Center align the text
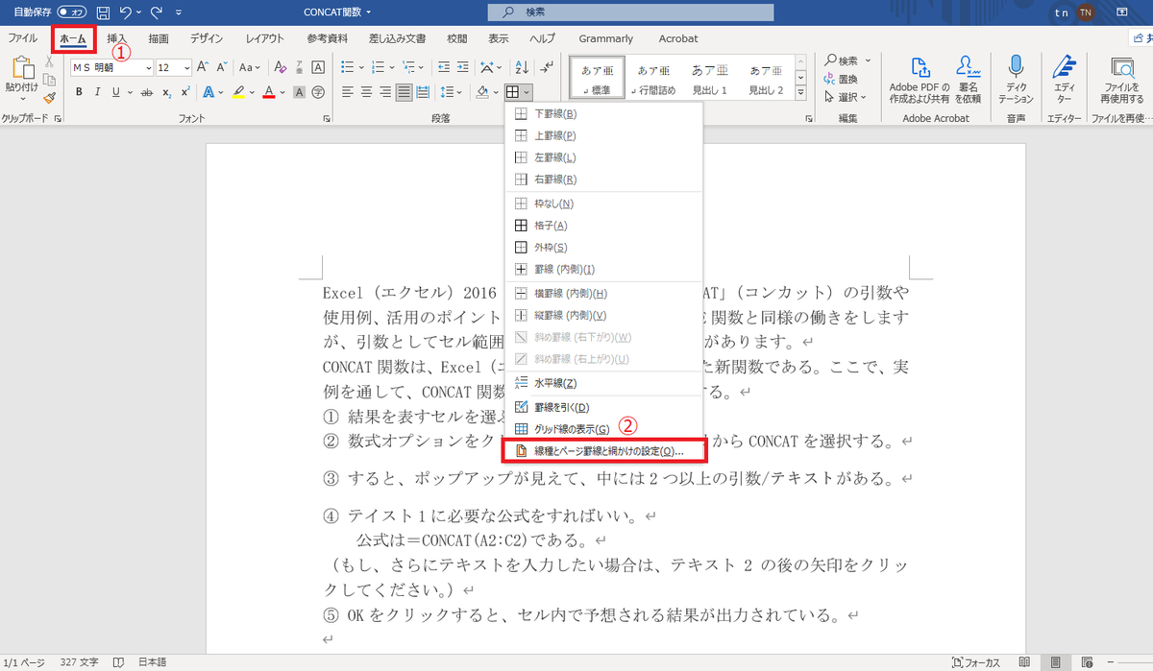Image resolution: width=1153 pixels, height=671 pixels. [366, 92]
